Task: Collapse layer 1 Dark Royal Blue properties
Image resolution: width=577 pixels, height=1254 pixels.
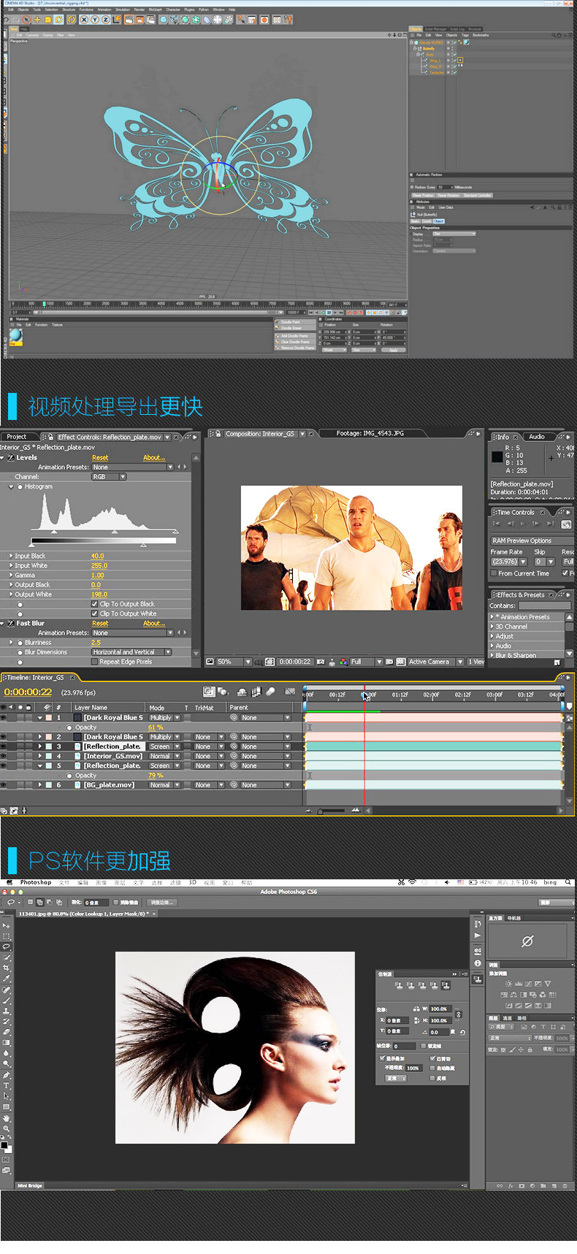Action: pyautogui.click(x=41, y=718)
